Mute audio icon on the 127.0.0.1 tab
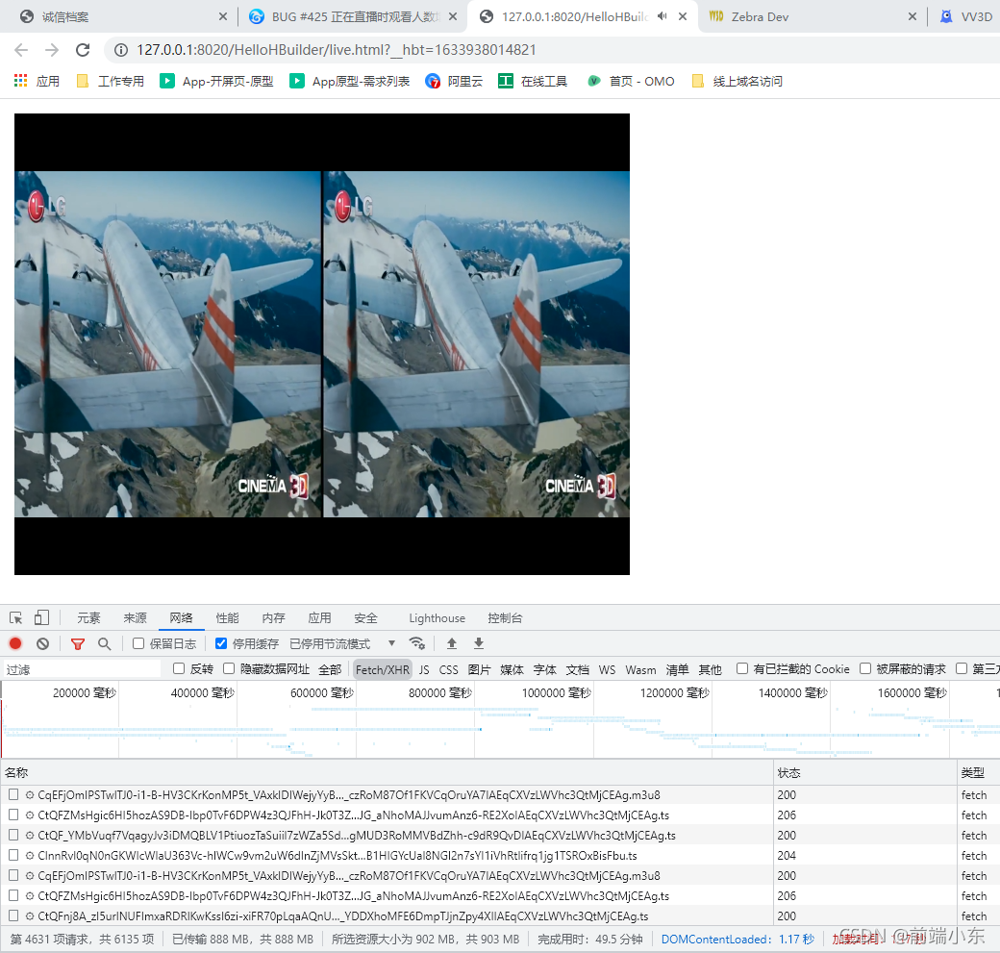This screenshot has width=1000, height=953. click(662, 16)
